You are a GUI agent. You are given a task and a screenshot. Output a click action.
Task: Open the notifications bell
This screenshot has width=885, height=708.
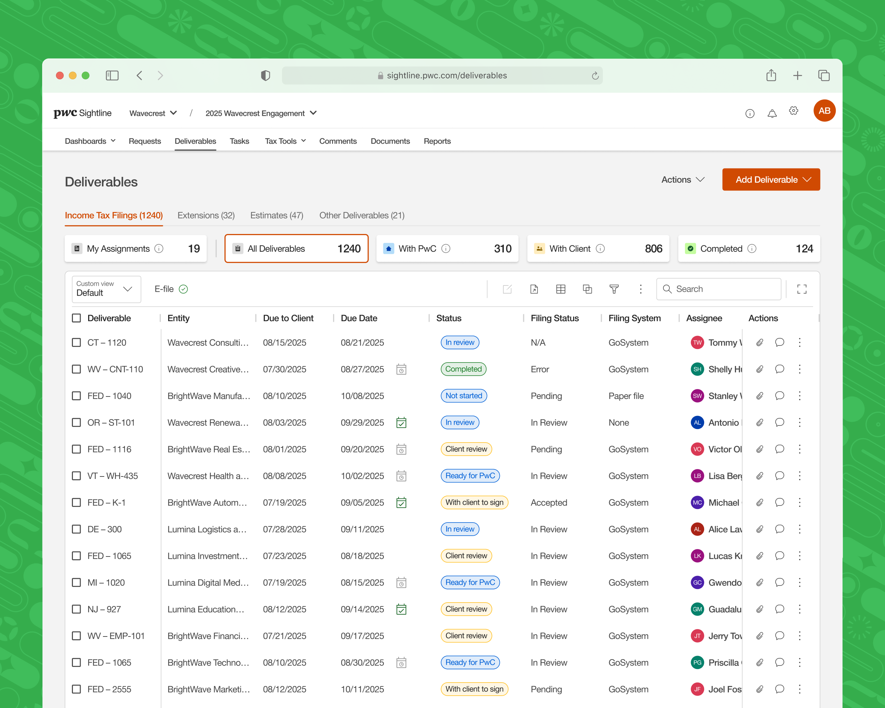tap(772, 113)
